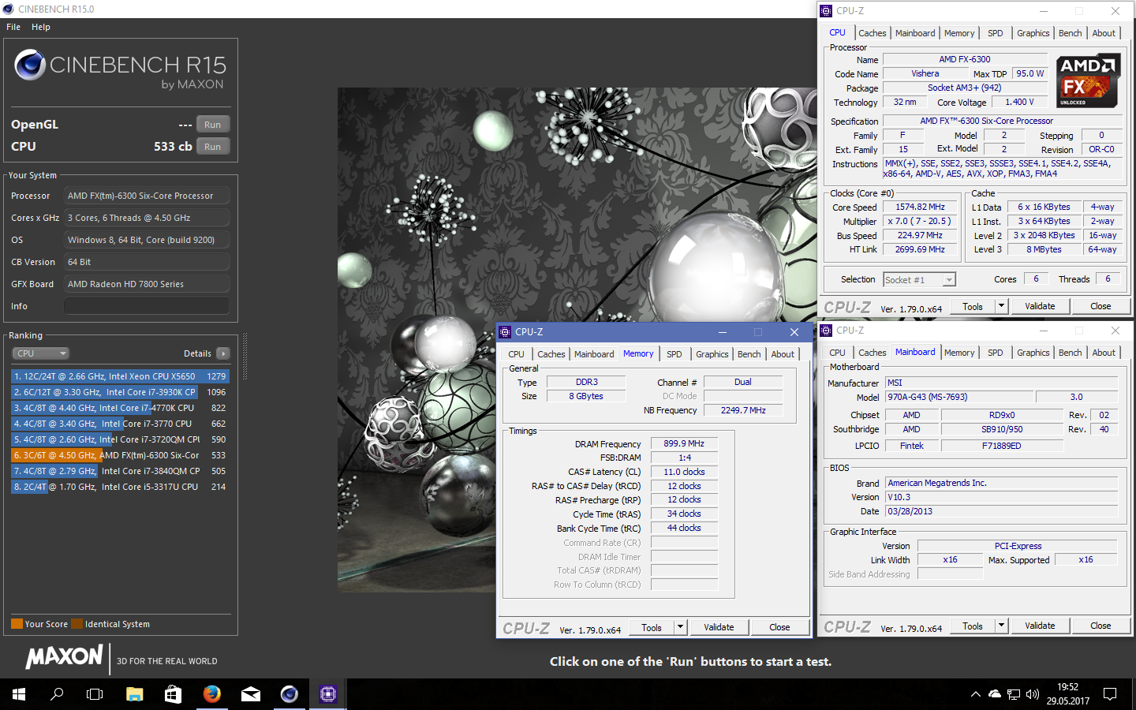The width and height of the screenshot is (1136, 710).
Task: Click the Details arrow button in Ranking
Action: [223, 353]
